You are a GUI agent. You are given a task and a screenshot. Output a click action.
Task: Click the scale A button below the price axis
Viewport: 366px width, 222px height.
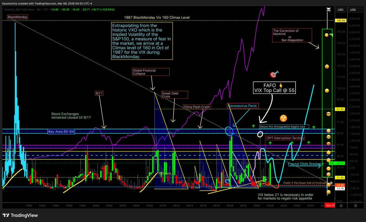coord(341,206)
